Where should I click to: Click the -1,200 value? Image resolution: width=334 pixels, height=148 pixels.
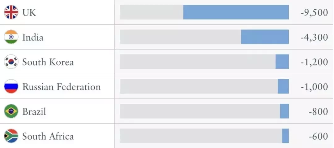[x=315, y=62]
